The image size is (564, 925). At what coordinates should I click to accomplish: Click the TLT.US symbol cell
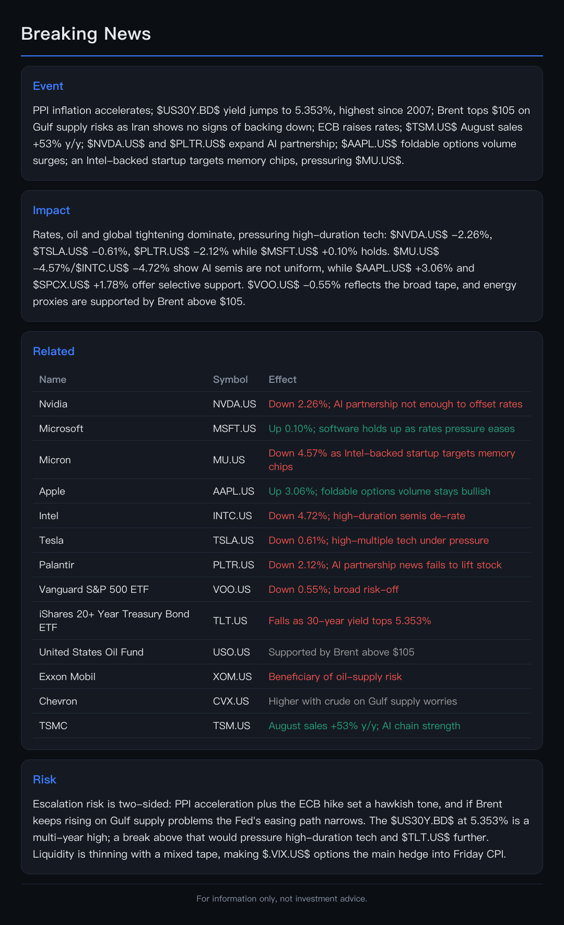pyautogui.click(x=230, y=620)
